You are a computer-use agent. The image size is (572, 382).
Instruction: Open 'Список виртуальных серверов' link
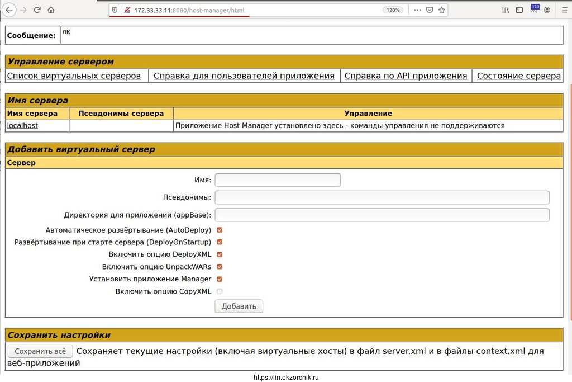coord(74,76)
